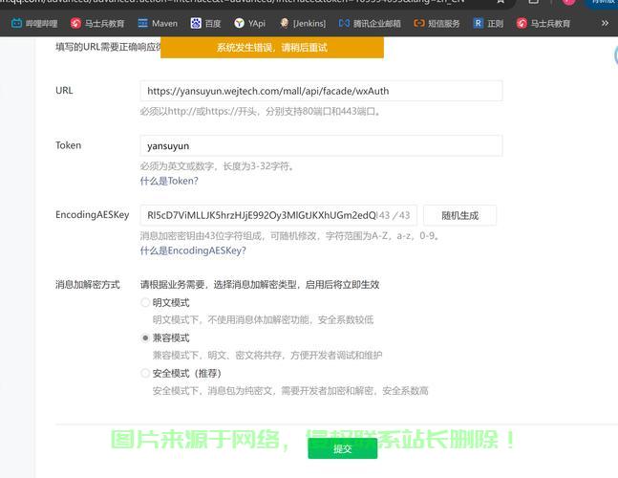Image resolution: width=618 pixels, height=478 pixels.
Task: Open the 什么是EncodingAESKey? link
Action: (193, 250)
